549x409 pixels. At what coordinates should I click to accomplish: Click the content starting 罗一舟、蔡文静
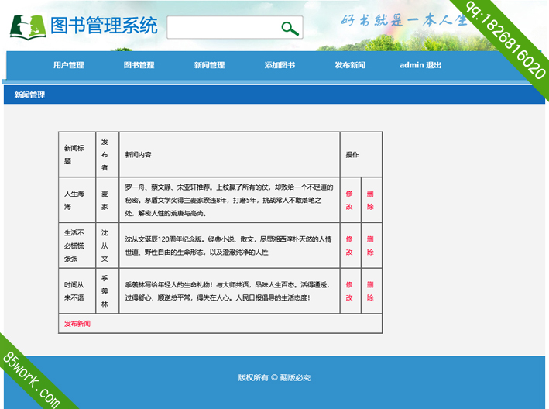tap(229, 200)
